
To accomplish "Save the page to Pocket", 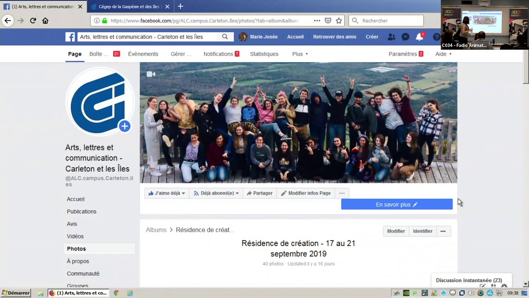I will pyautogui.click(x=328, y=21).
